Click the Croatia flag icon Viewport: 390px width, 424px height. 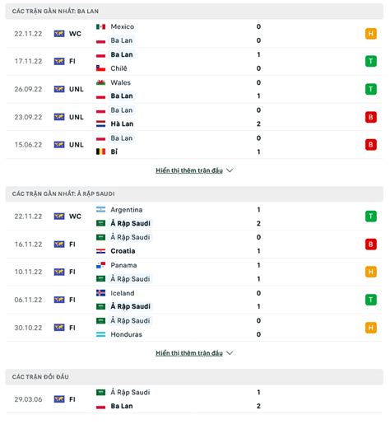click(x=100, y=251)
